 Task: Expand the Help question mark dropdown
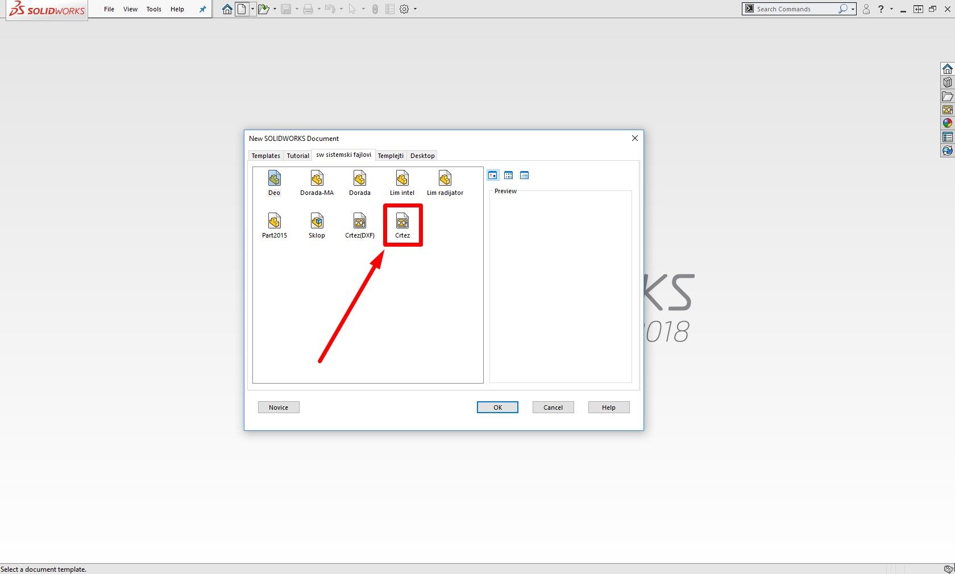[x=891, y=9]
